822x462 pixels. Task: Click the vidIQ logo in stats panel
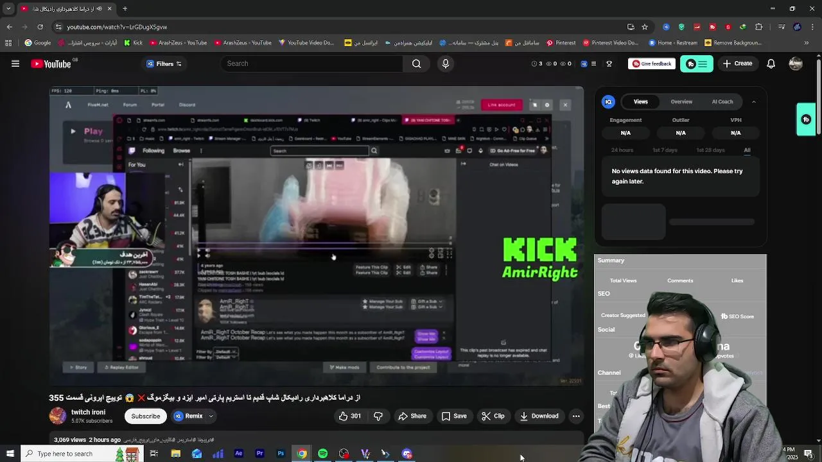[608, 101]
